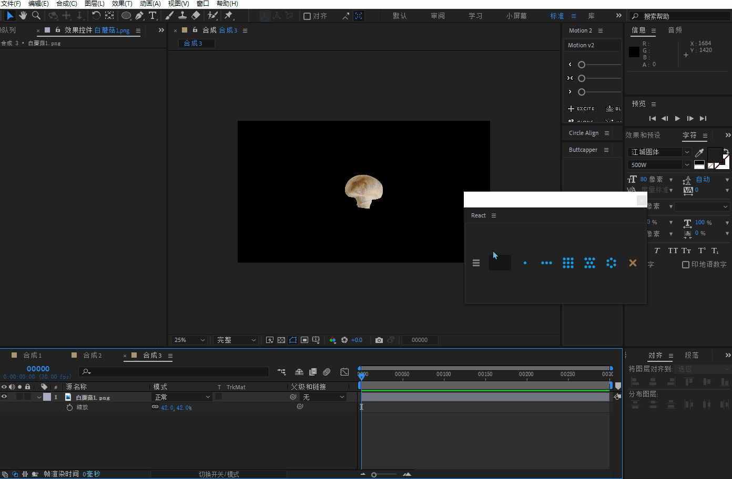The width and height of the screenshot is (732, 479).
Task: Toggle the transparency grid icon
Action: 281,340
